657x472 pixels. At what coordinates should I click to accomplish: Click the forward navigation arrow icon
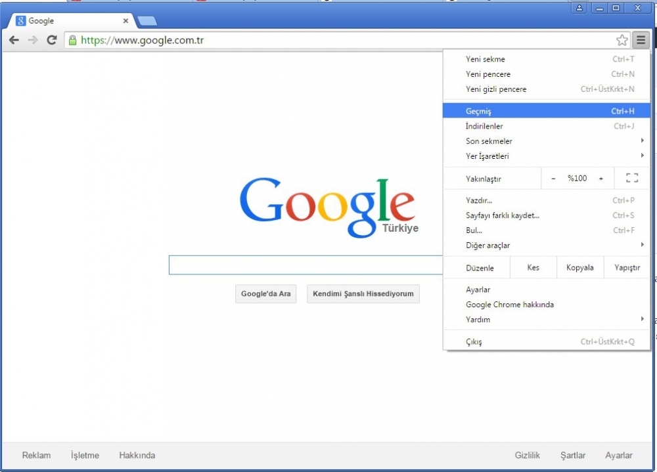coord(32,40)
